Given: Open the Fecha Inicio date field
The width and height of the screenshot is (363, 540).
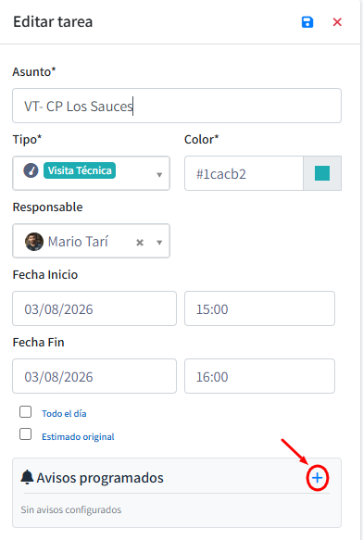Looking at the screenshot, I should click(94, 308).
